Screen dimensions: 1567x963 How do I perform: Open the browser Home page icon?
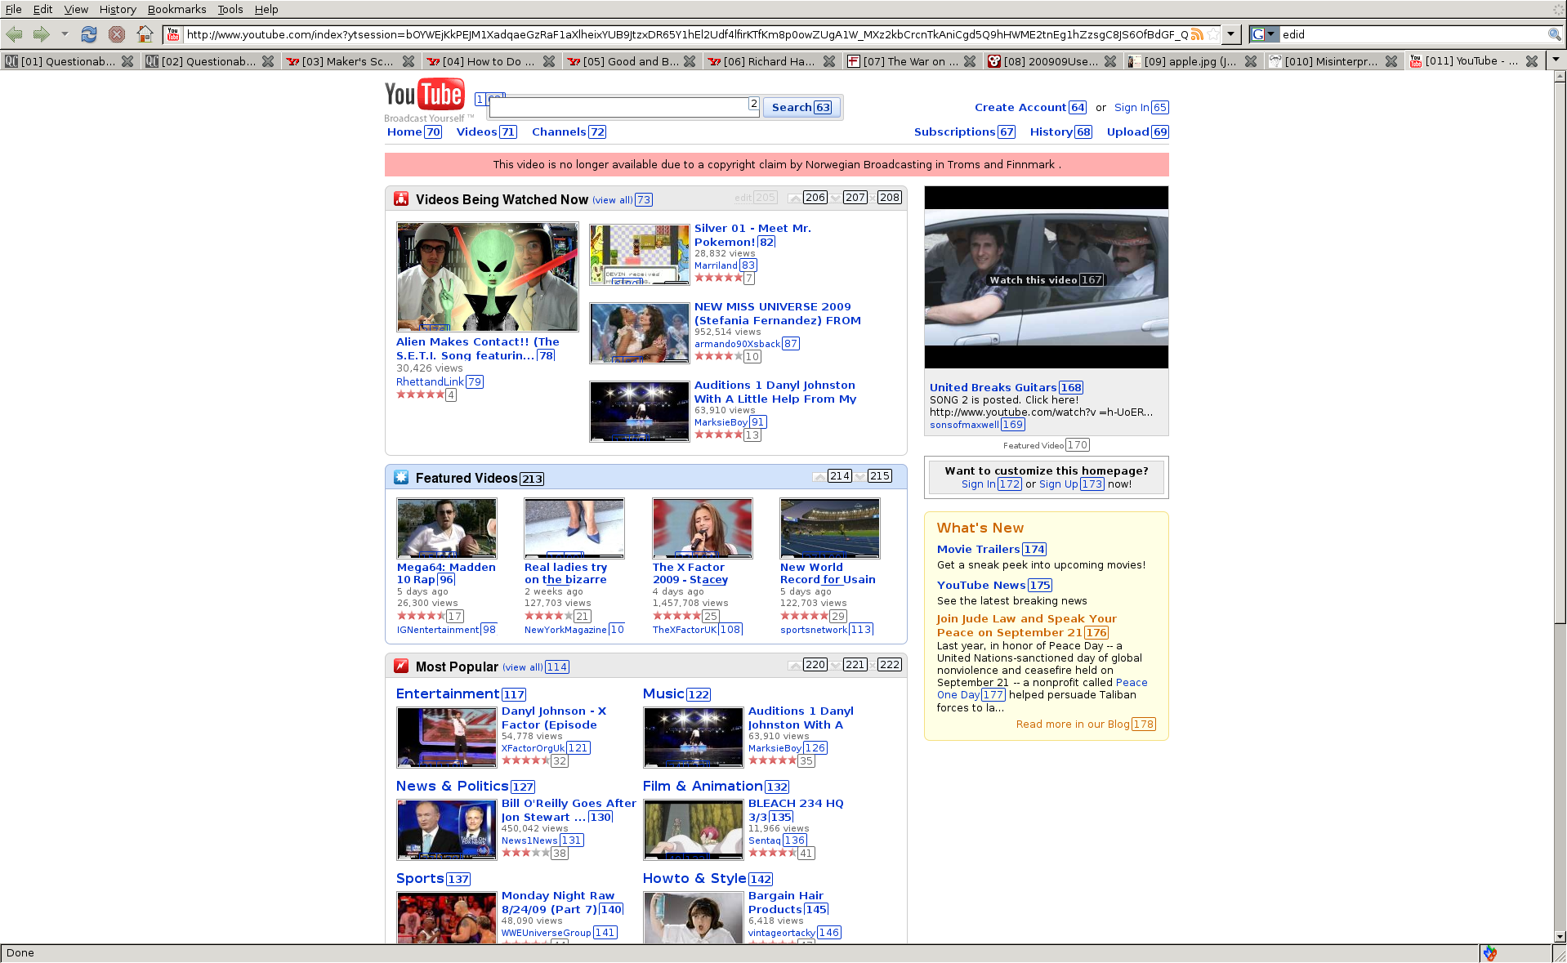[x=145, y=34]
